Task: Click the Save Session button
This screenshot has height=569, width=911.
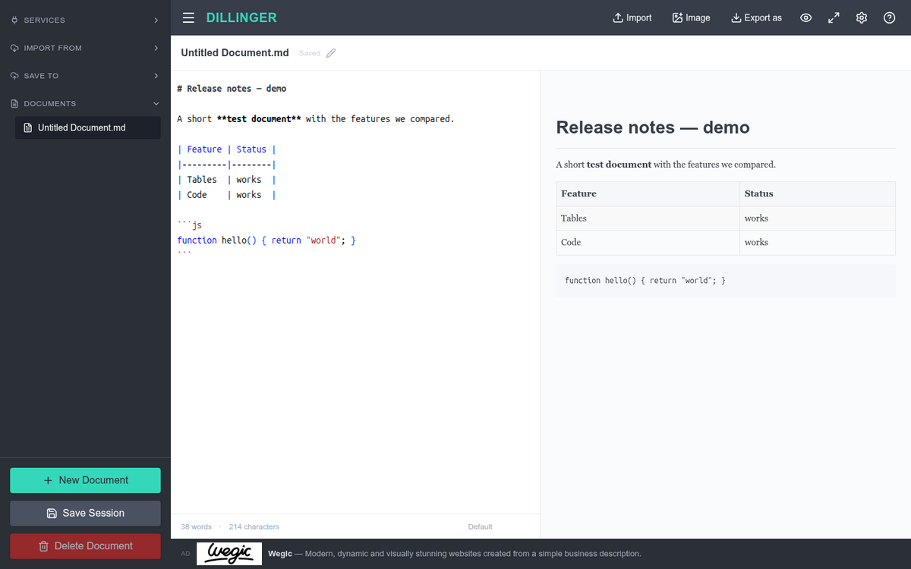Action: [x=85, y=513]
